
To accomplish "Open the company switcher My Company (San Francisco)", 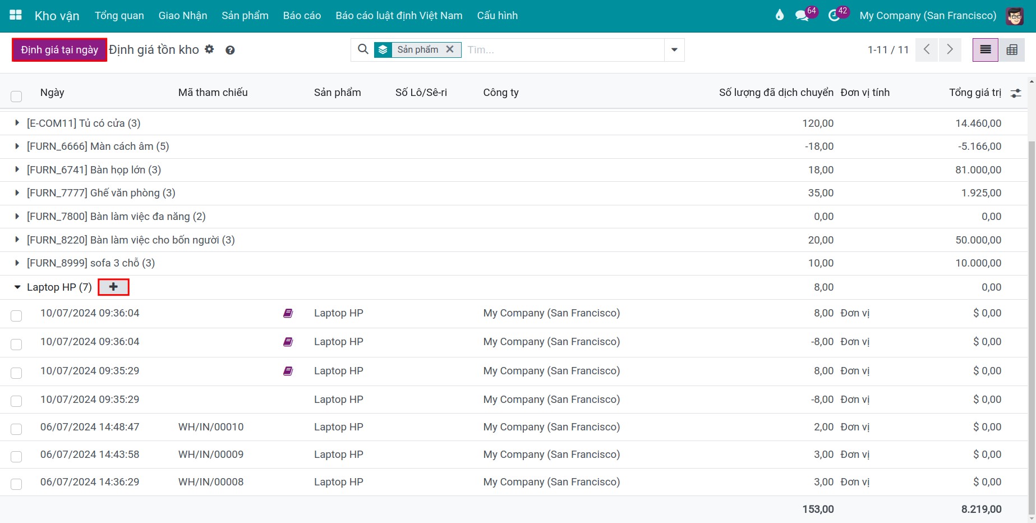I will [x=928, y=16].
